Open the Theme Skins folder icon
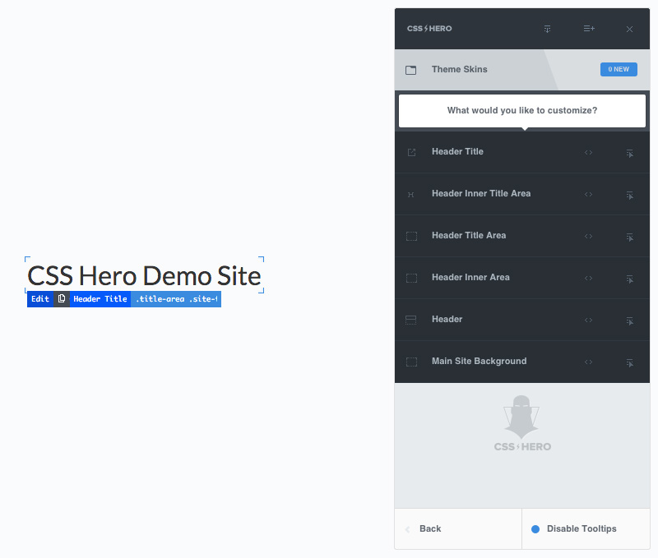This screenshot has height=558, width=658. tap(410, 70)
